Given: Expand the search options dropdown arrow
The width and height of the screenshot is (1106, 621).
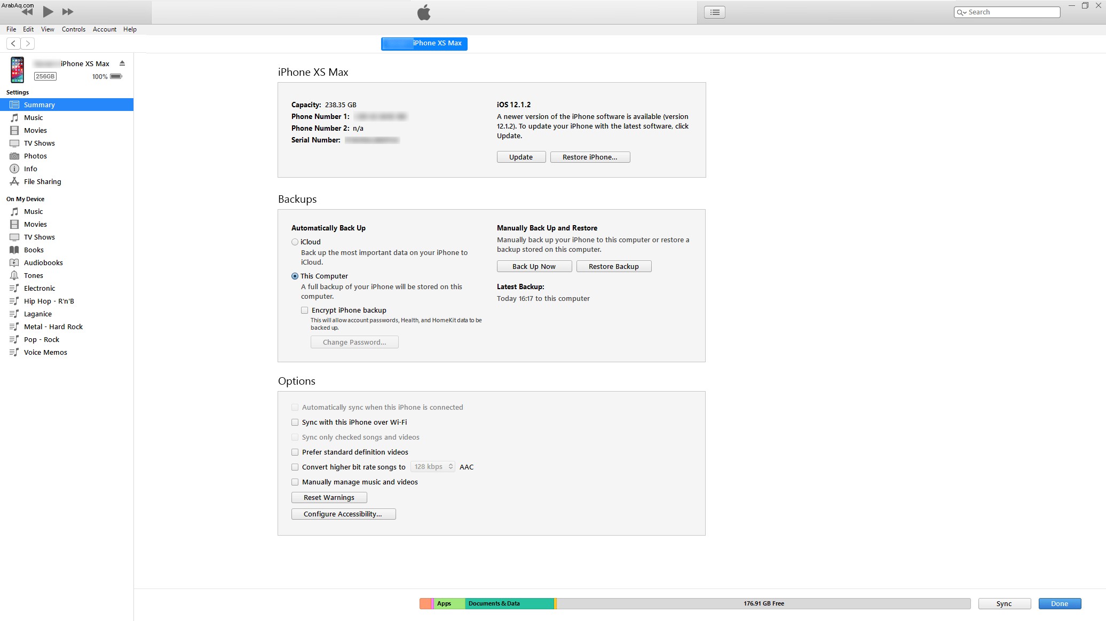Looking at the screenshot, I should tap(961, 12).
